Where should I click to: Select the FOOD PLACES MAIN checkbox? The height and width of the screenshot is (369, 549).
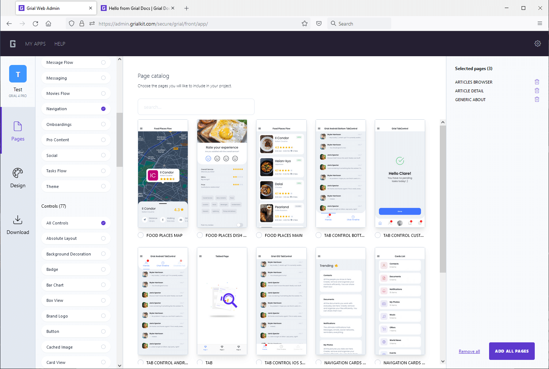259,235
